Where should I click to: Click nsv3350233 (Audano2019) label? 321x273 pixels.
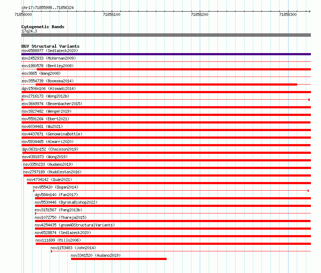point(48,164)
